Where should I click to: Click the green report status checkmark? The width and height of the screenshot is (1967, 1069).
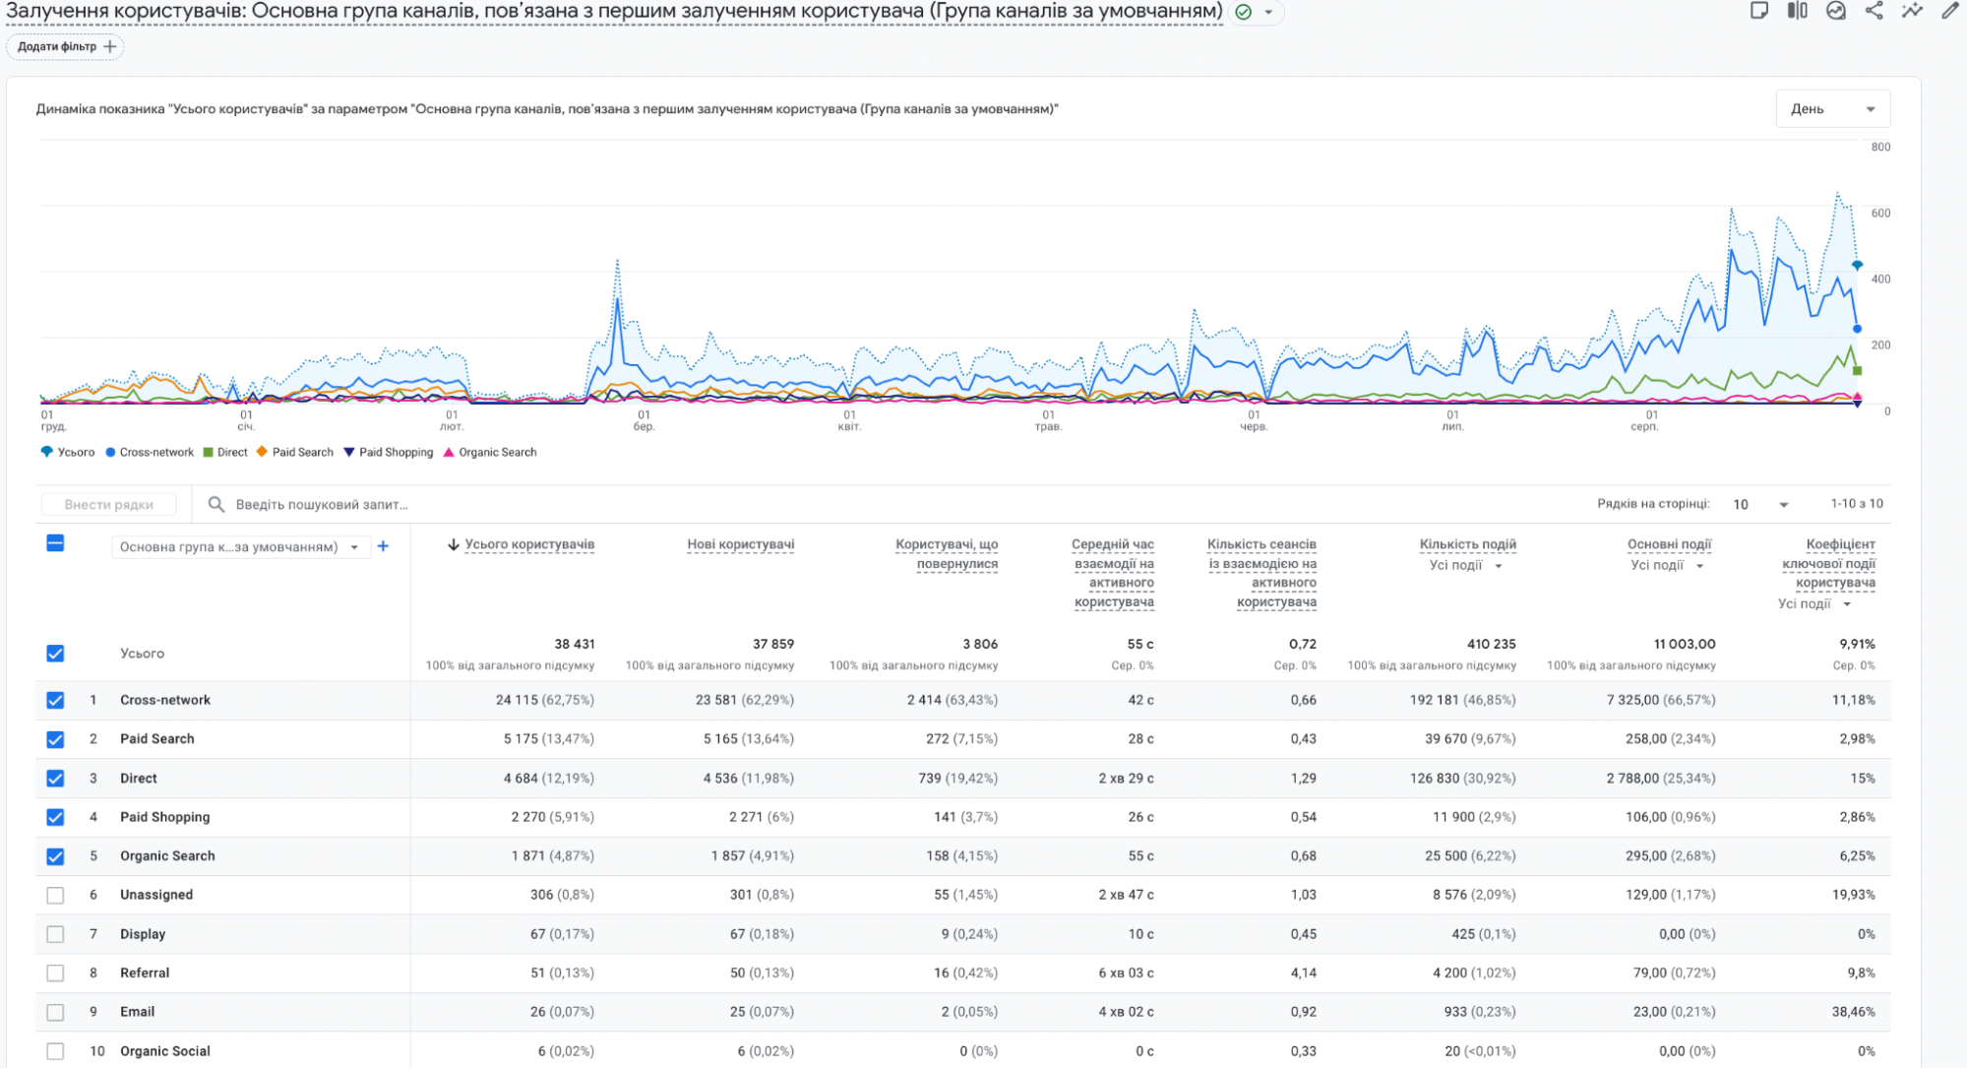click(1244, 12)
